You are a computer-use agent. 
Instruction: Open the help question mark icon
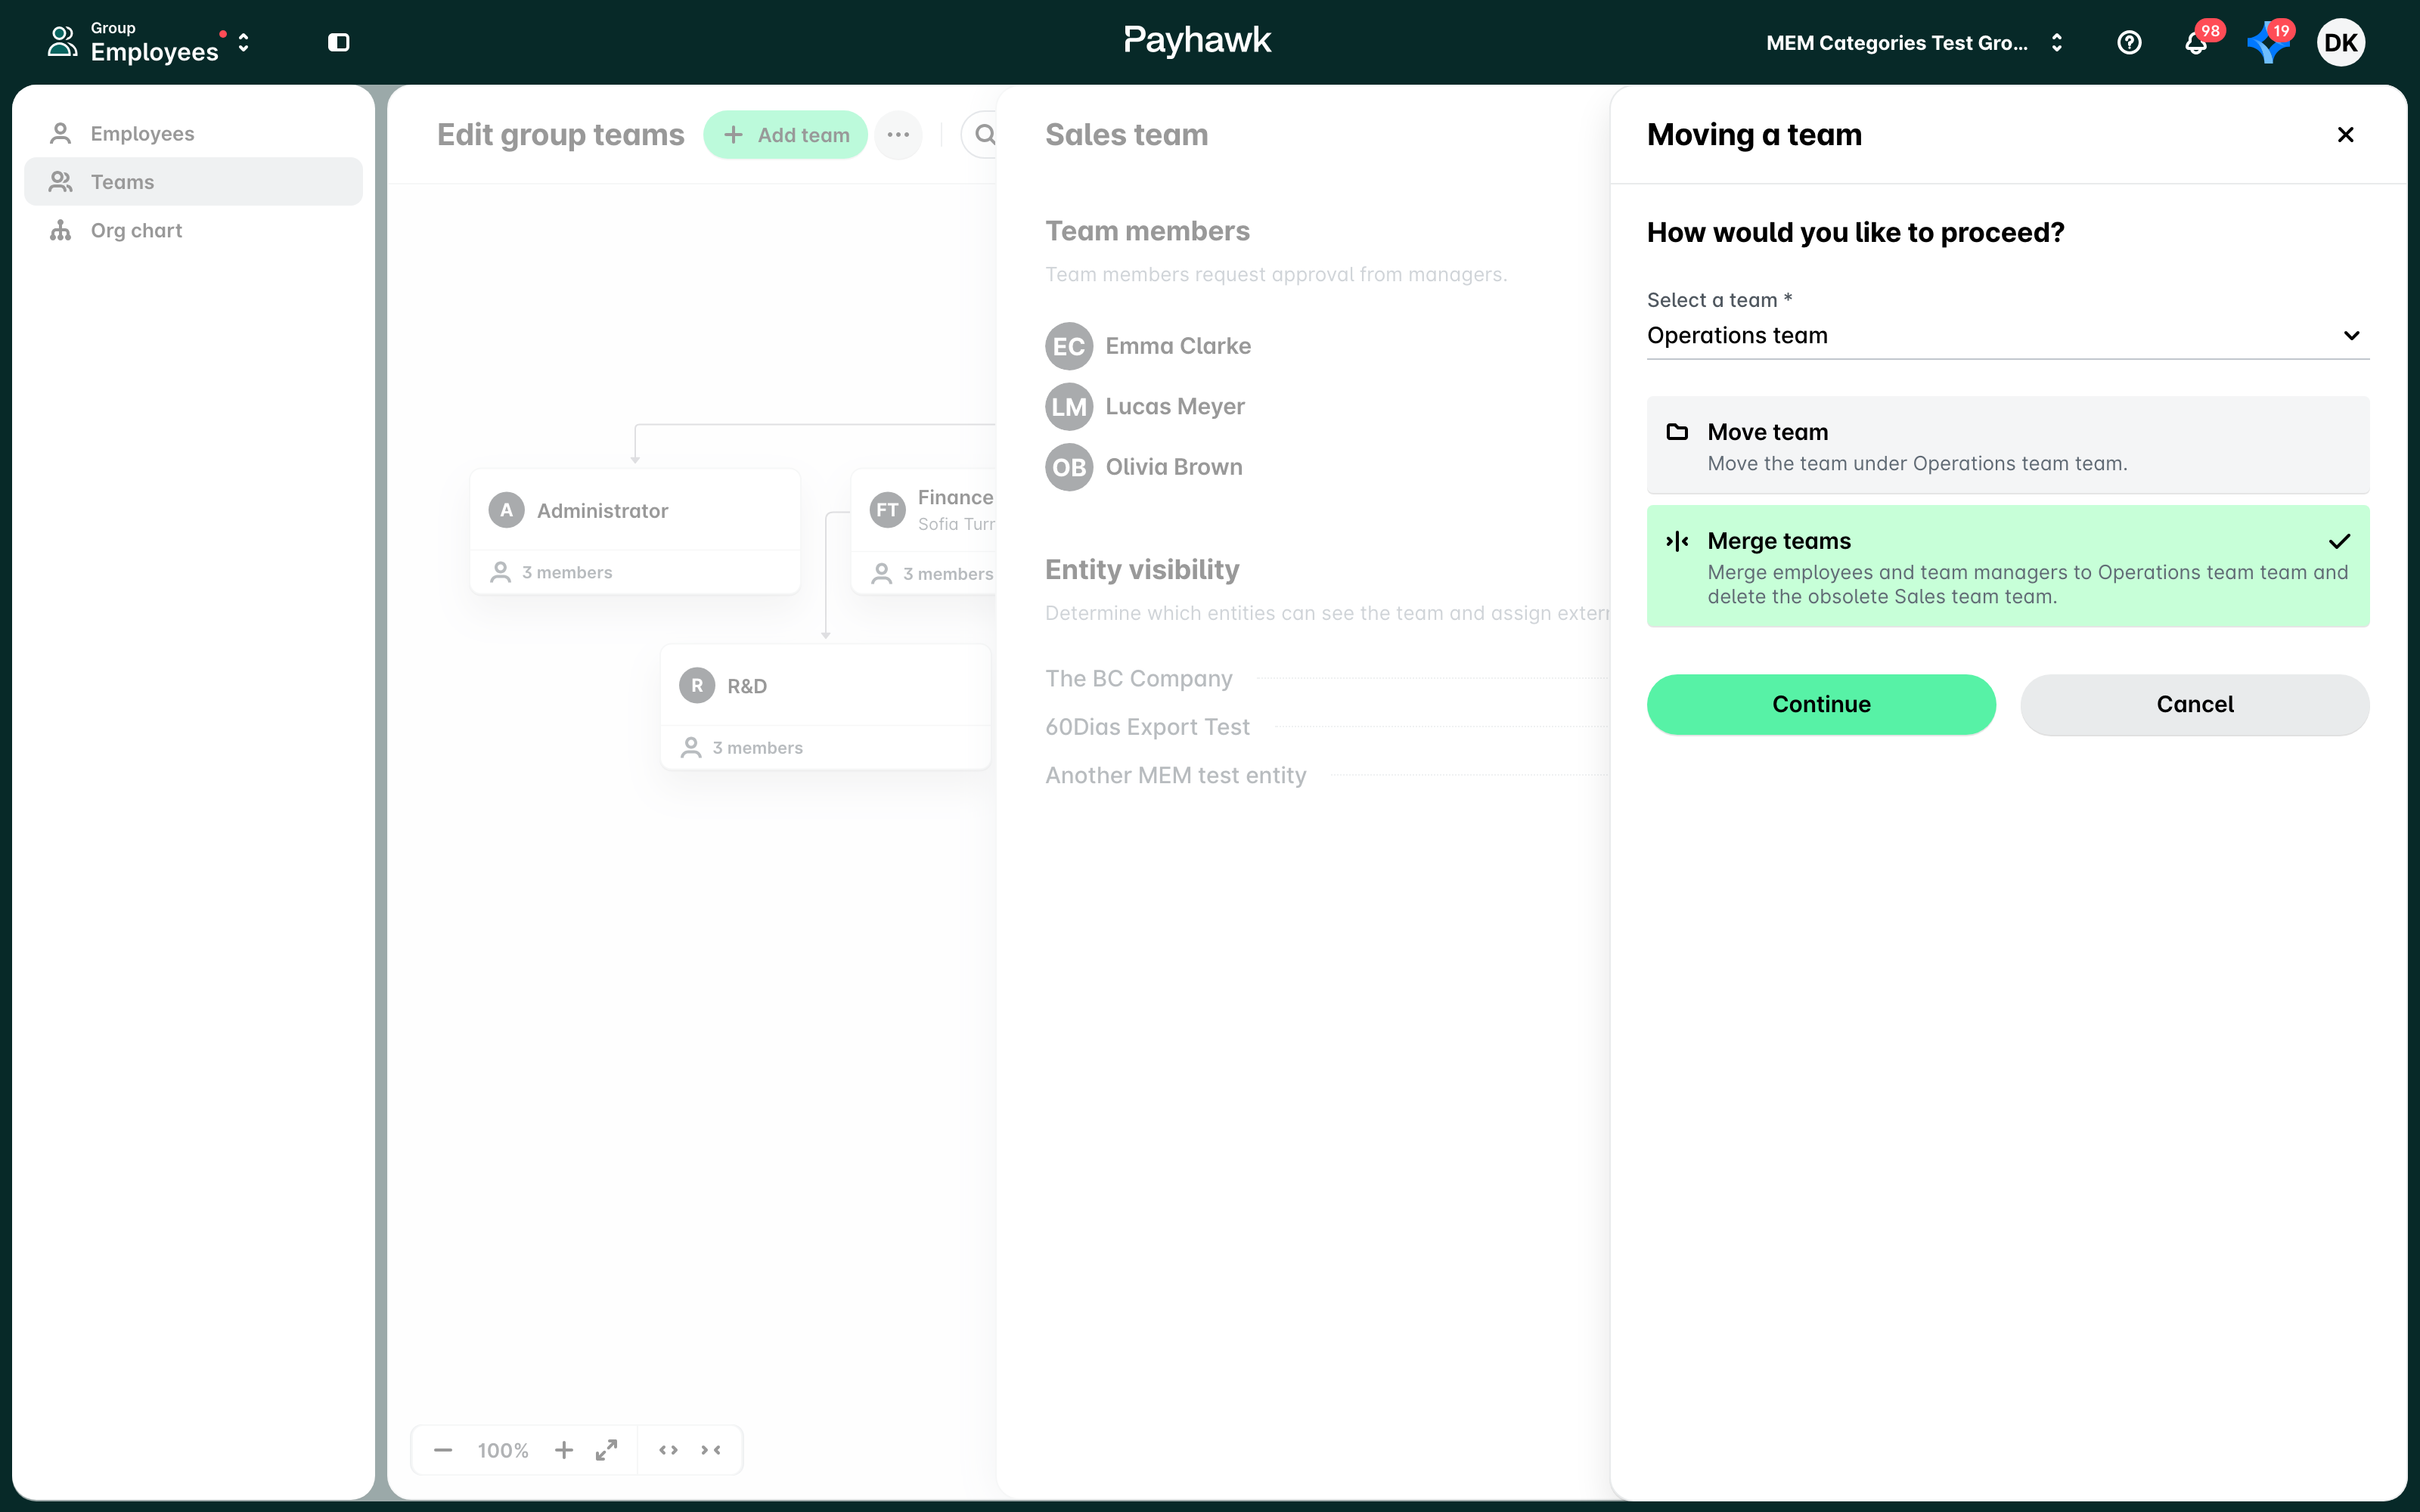2129,42
